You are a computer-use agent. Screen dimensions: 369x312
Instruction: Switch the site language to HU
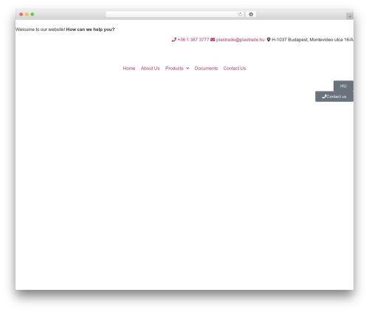(343, 86)
